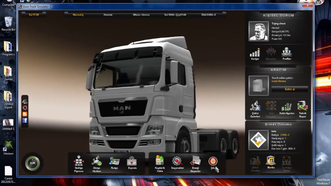This screenshot has width=331, height=186.
Task: Click the Sal 19:04 - Çrş 01:44 deadline
Action: click(175, 15)
